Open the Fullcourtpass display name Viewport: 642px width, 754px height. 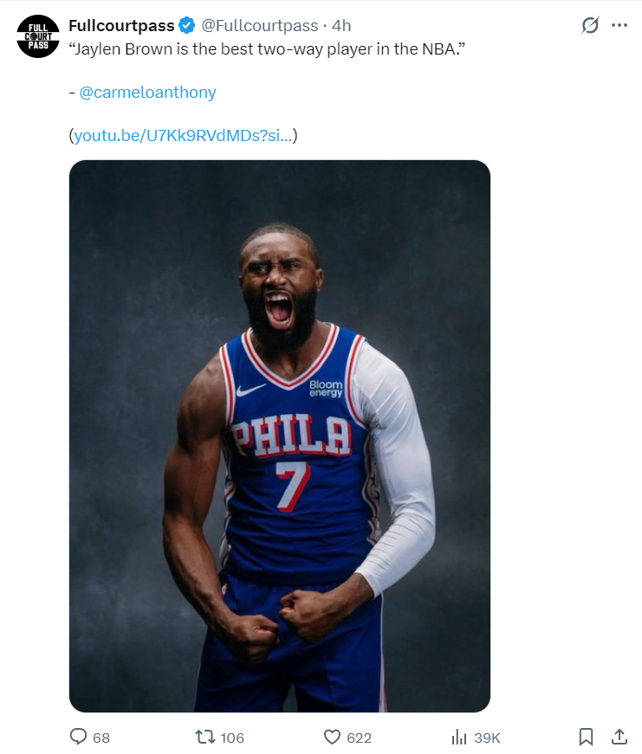click(122, 25)
